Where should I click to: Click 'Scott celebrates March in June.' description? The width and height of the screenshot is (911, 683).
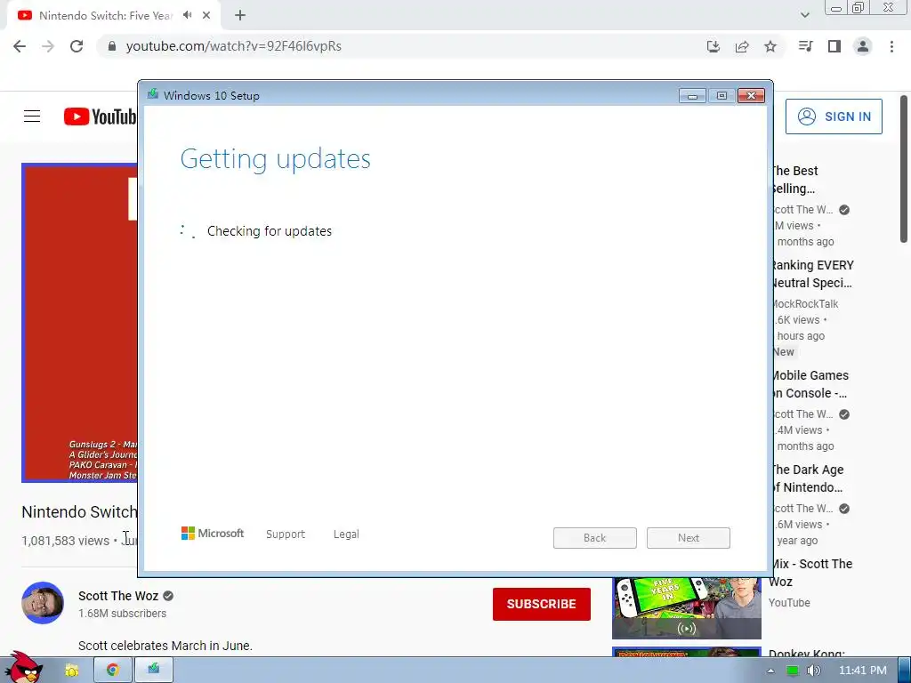165,646
